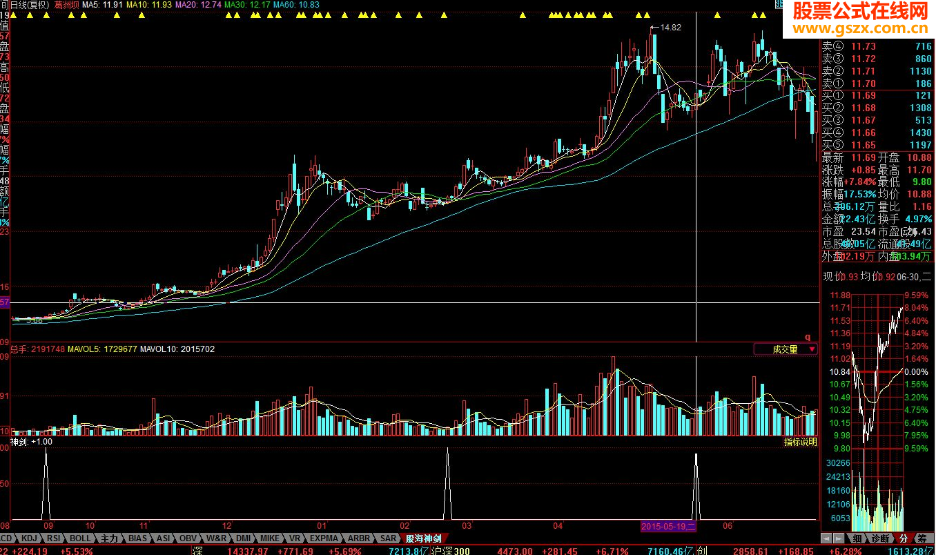This screenshot has height=555, width=936.
Task: Open 指标说明 indicator description link
Action: [x=801, y=442]
